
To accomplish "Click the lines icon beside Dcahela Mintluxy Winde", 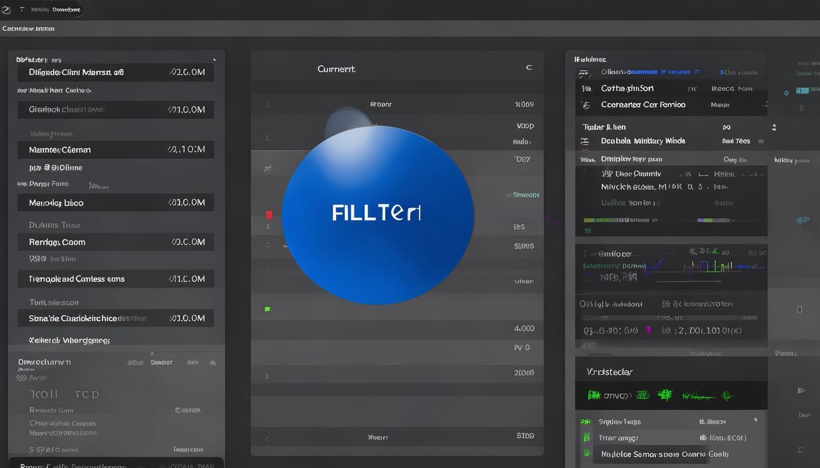I will [585, 141].
